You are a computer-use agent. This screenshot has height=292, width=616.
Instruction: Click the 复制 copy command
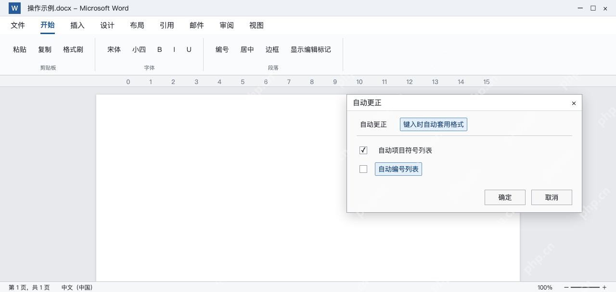(45, 49)
